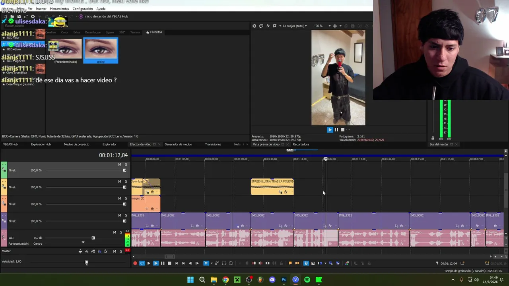Stop video in the preview window
509x286 pixels.
point(342,129)
